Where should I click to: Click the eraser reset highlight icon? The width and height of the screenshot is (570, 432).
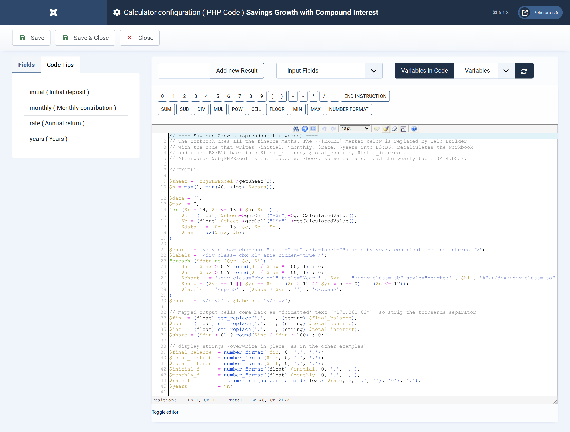tap(394, 129)
